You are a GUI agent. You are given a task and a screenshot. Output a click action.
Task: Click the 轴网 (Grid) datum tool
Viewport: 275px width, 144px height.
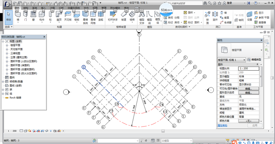click(x=239, y=20)
